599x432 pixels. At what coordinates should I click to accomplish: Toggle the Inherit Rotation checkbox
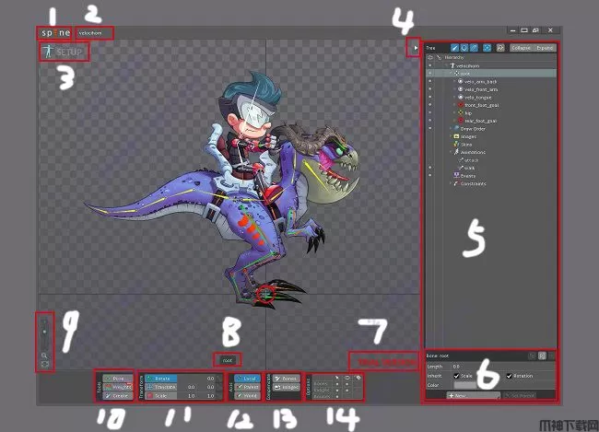coord(511,375)
